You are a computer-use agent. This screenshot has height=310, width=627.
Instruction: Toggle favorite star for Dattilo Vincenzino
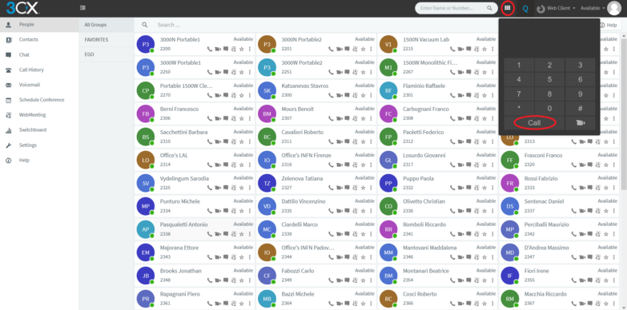tap(363, 211)
